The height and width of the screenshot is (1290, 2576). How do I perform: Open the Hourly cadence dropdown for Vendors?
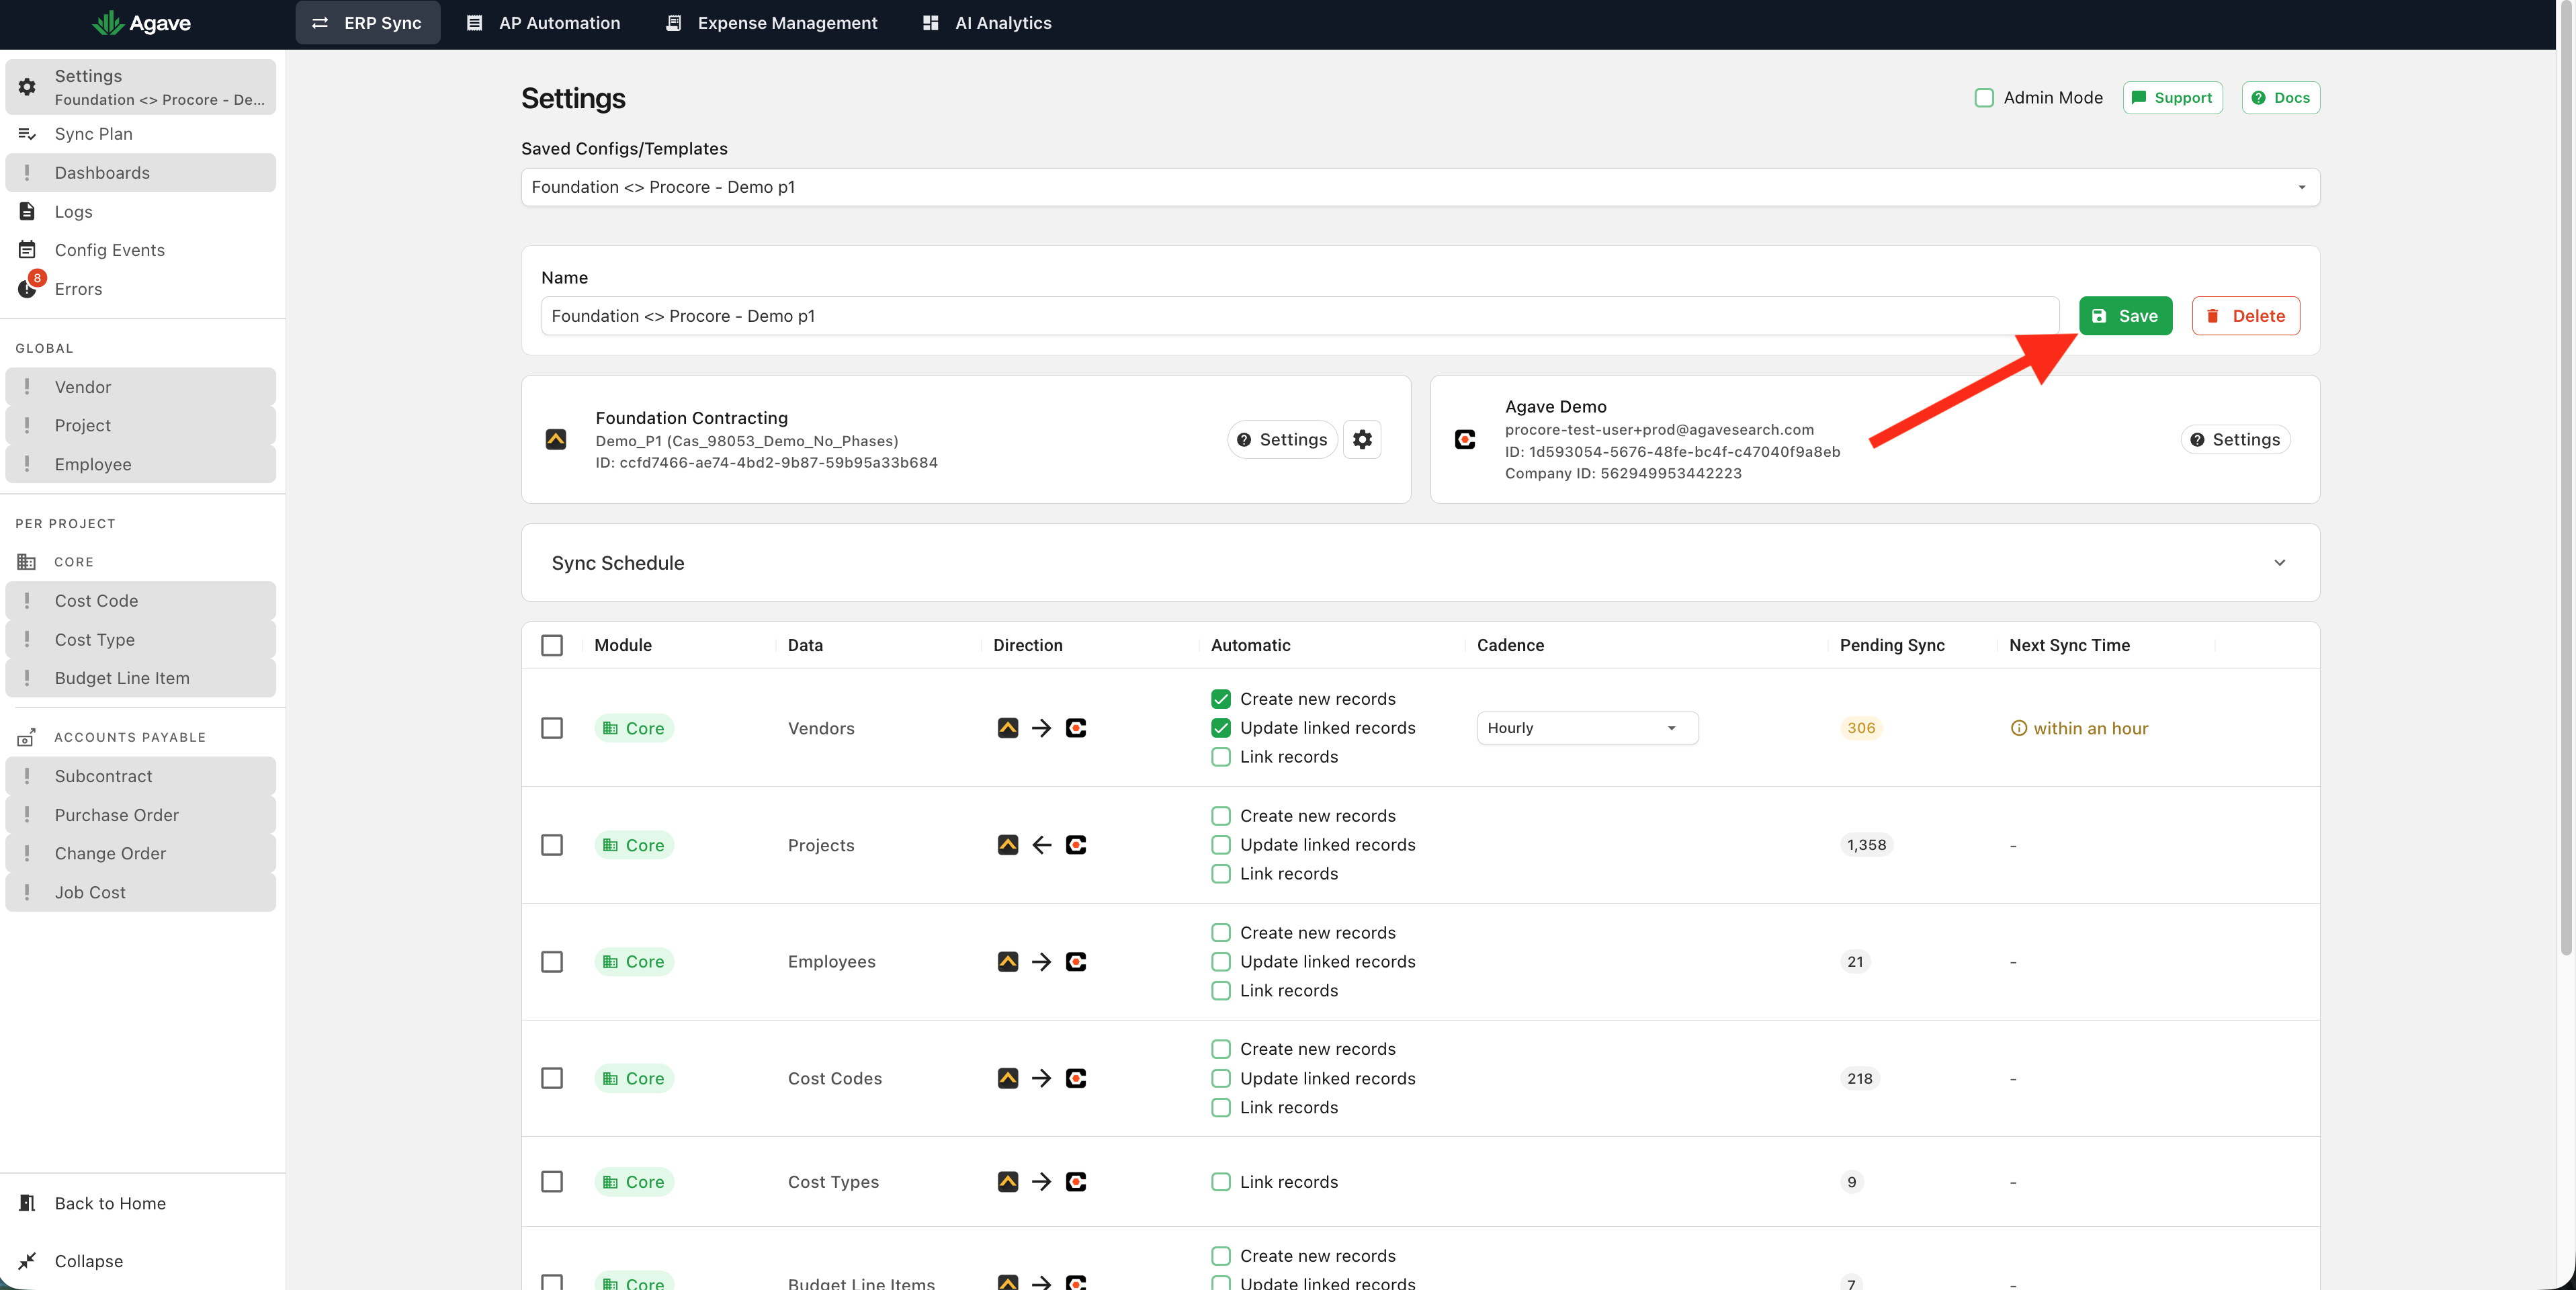(x=1587, y=728)
